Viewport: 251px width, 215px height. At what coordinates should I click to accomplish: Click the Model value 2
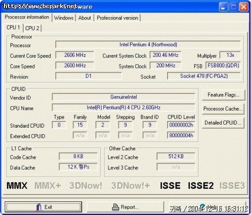(102, 125)
